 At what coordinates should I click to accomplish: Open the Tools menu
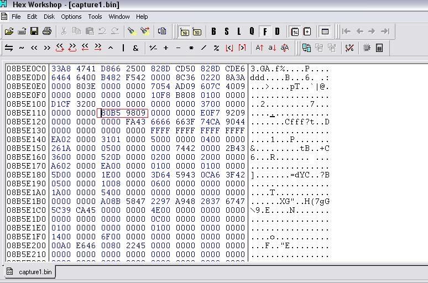click(95, 17)
